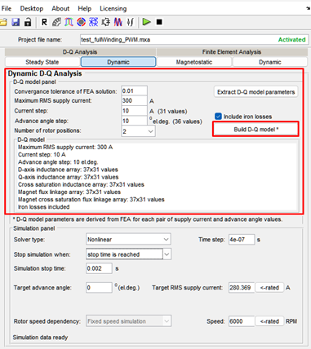Expand the Solver type dropdown
311x349 pixels.
[128, 240]
